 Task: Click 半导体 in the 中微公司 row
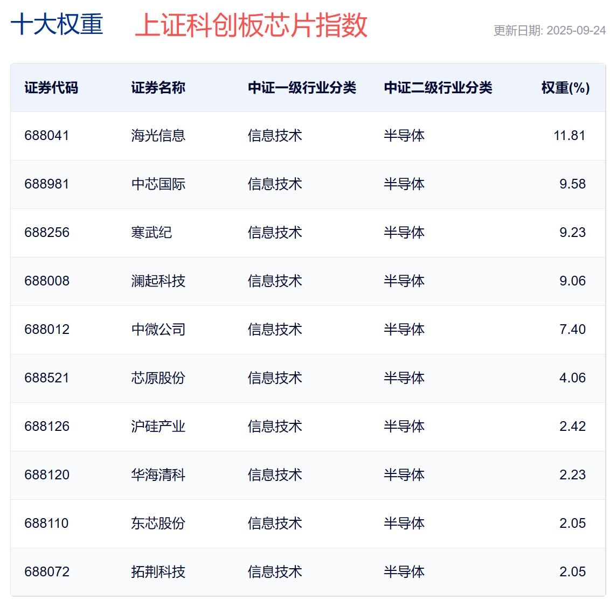click(x=404, y=330)
